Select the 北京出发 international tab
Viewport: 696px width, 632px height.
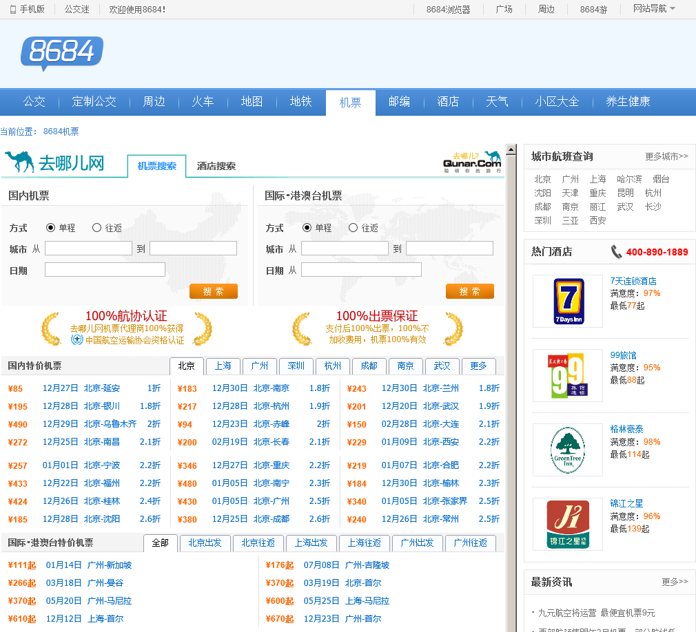[x=205, y=543]
